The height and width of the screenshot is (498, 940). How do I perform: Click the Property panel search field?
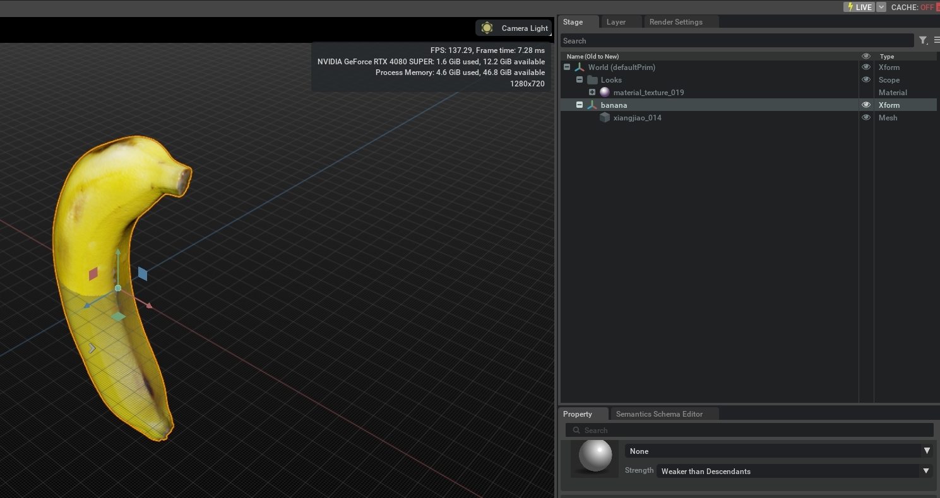751,431
